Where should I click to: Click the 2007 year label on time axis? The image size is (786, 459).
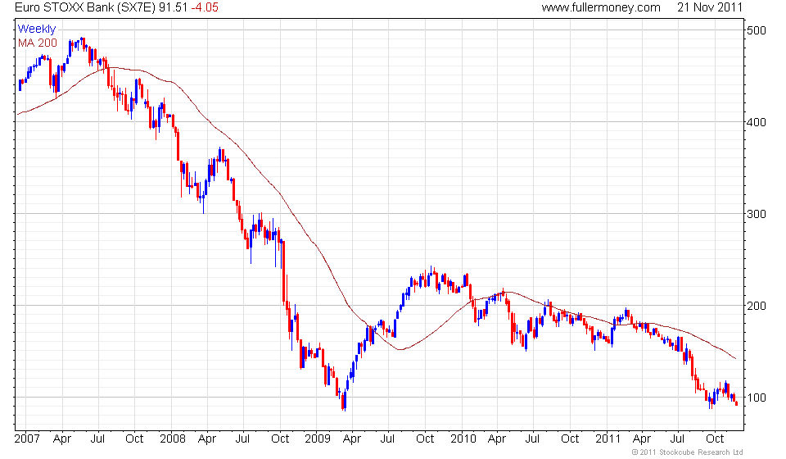[x=27, y=439]
